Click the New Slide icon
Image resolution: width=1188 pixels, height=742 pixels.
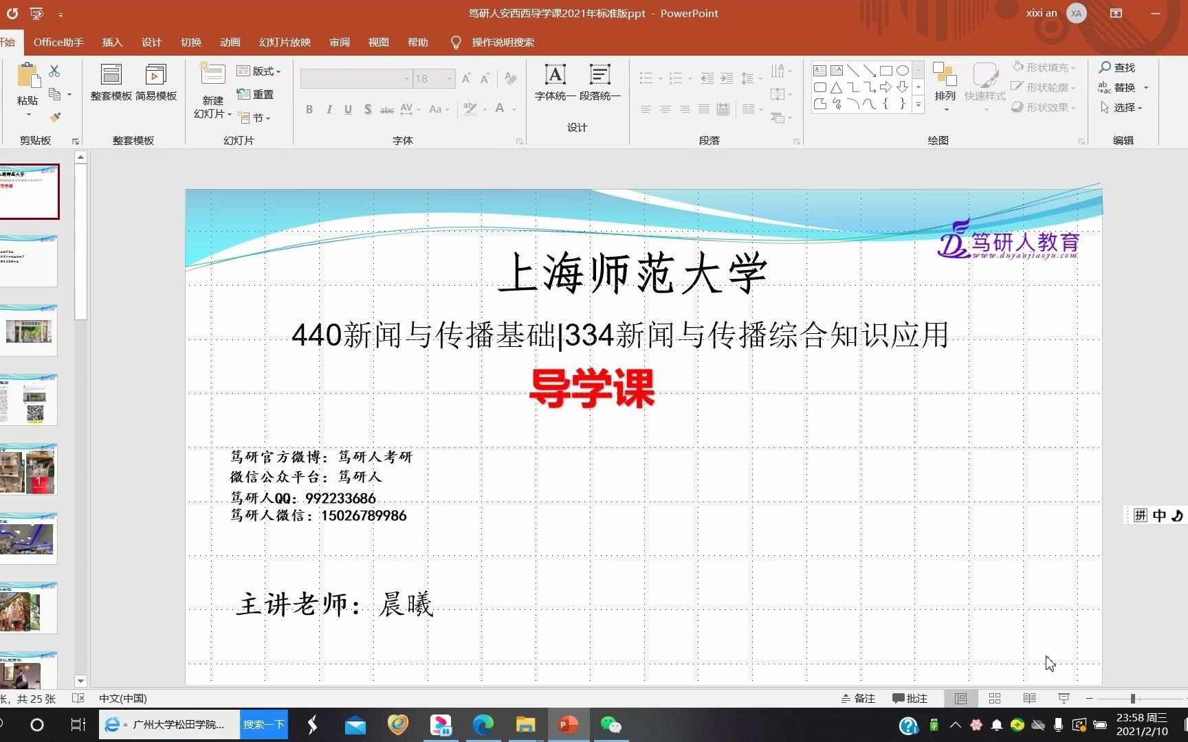(x=212, y=74)
